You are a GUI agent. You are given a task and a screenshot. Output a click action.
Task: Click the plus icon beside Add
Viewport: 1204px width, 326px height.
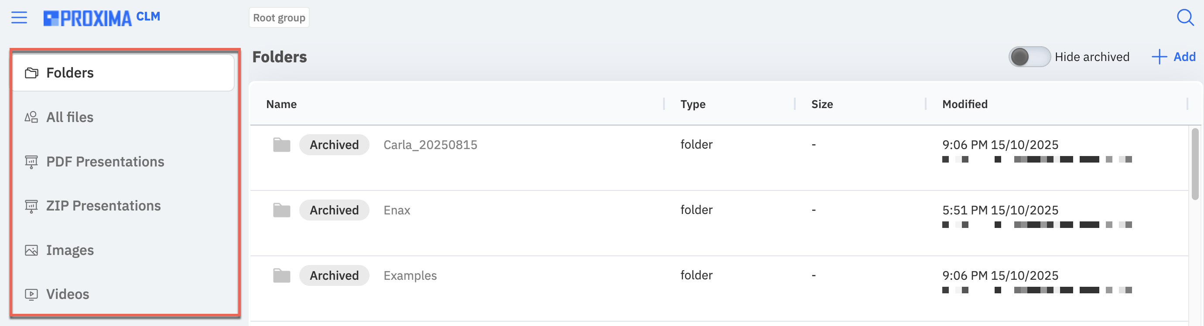point(1159,57)
